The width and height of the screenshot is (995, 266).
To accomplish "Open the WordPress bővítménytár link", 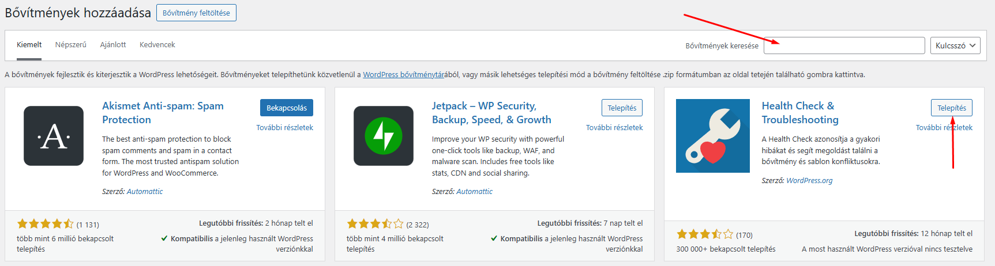I will 403,74.
